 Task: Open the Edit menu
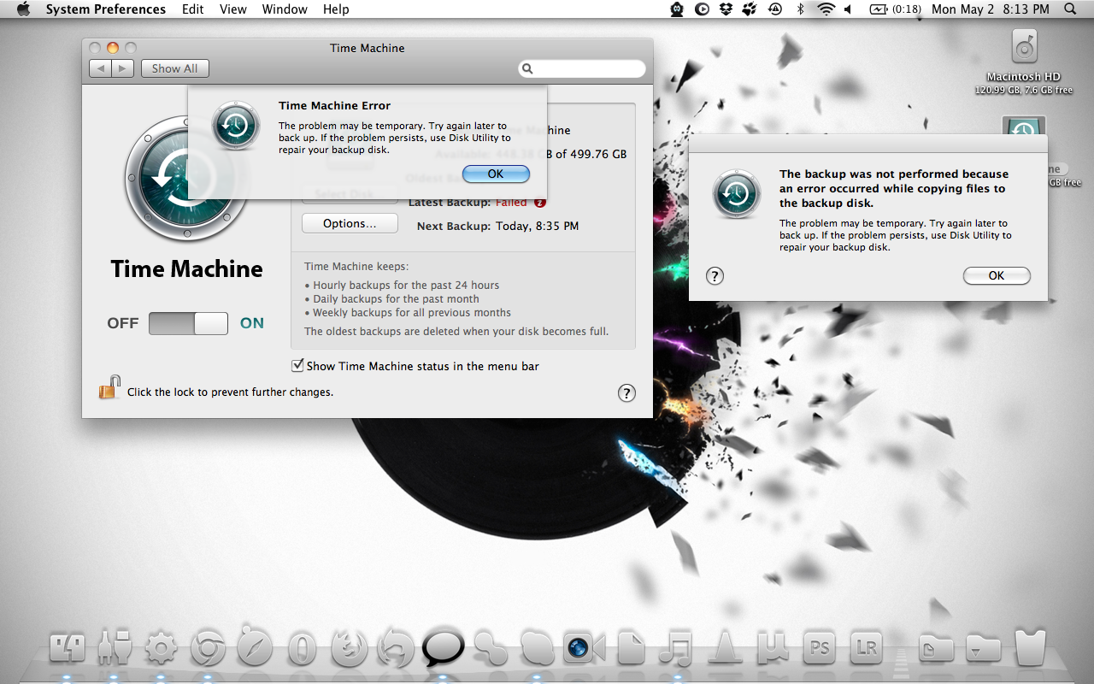[193, 9]
